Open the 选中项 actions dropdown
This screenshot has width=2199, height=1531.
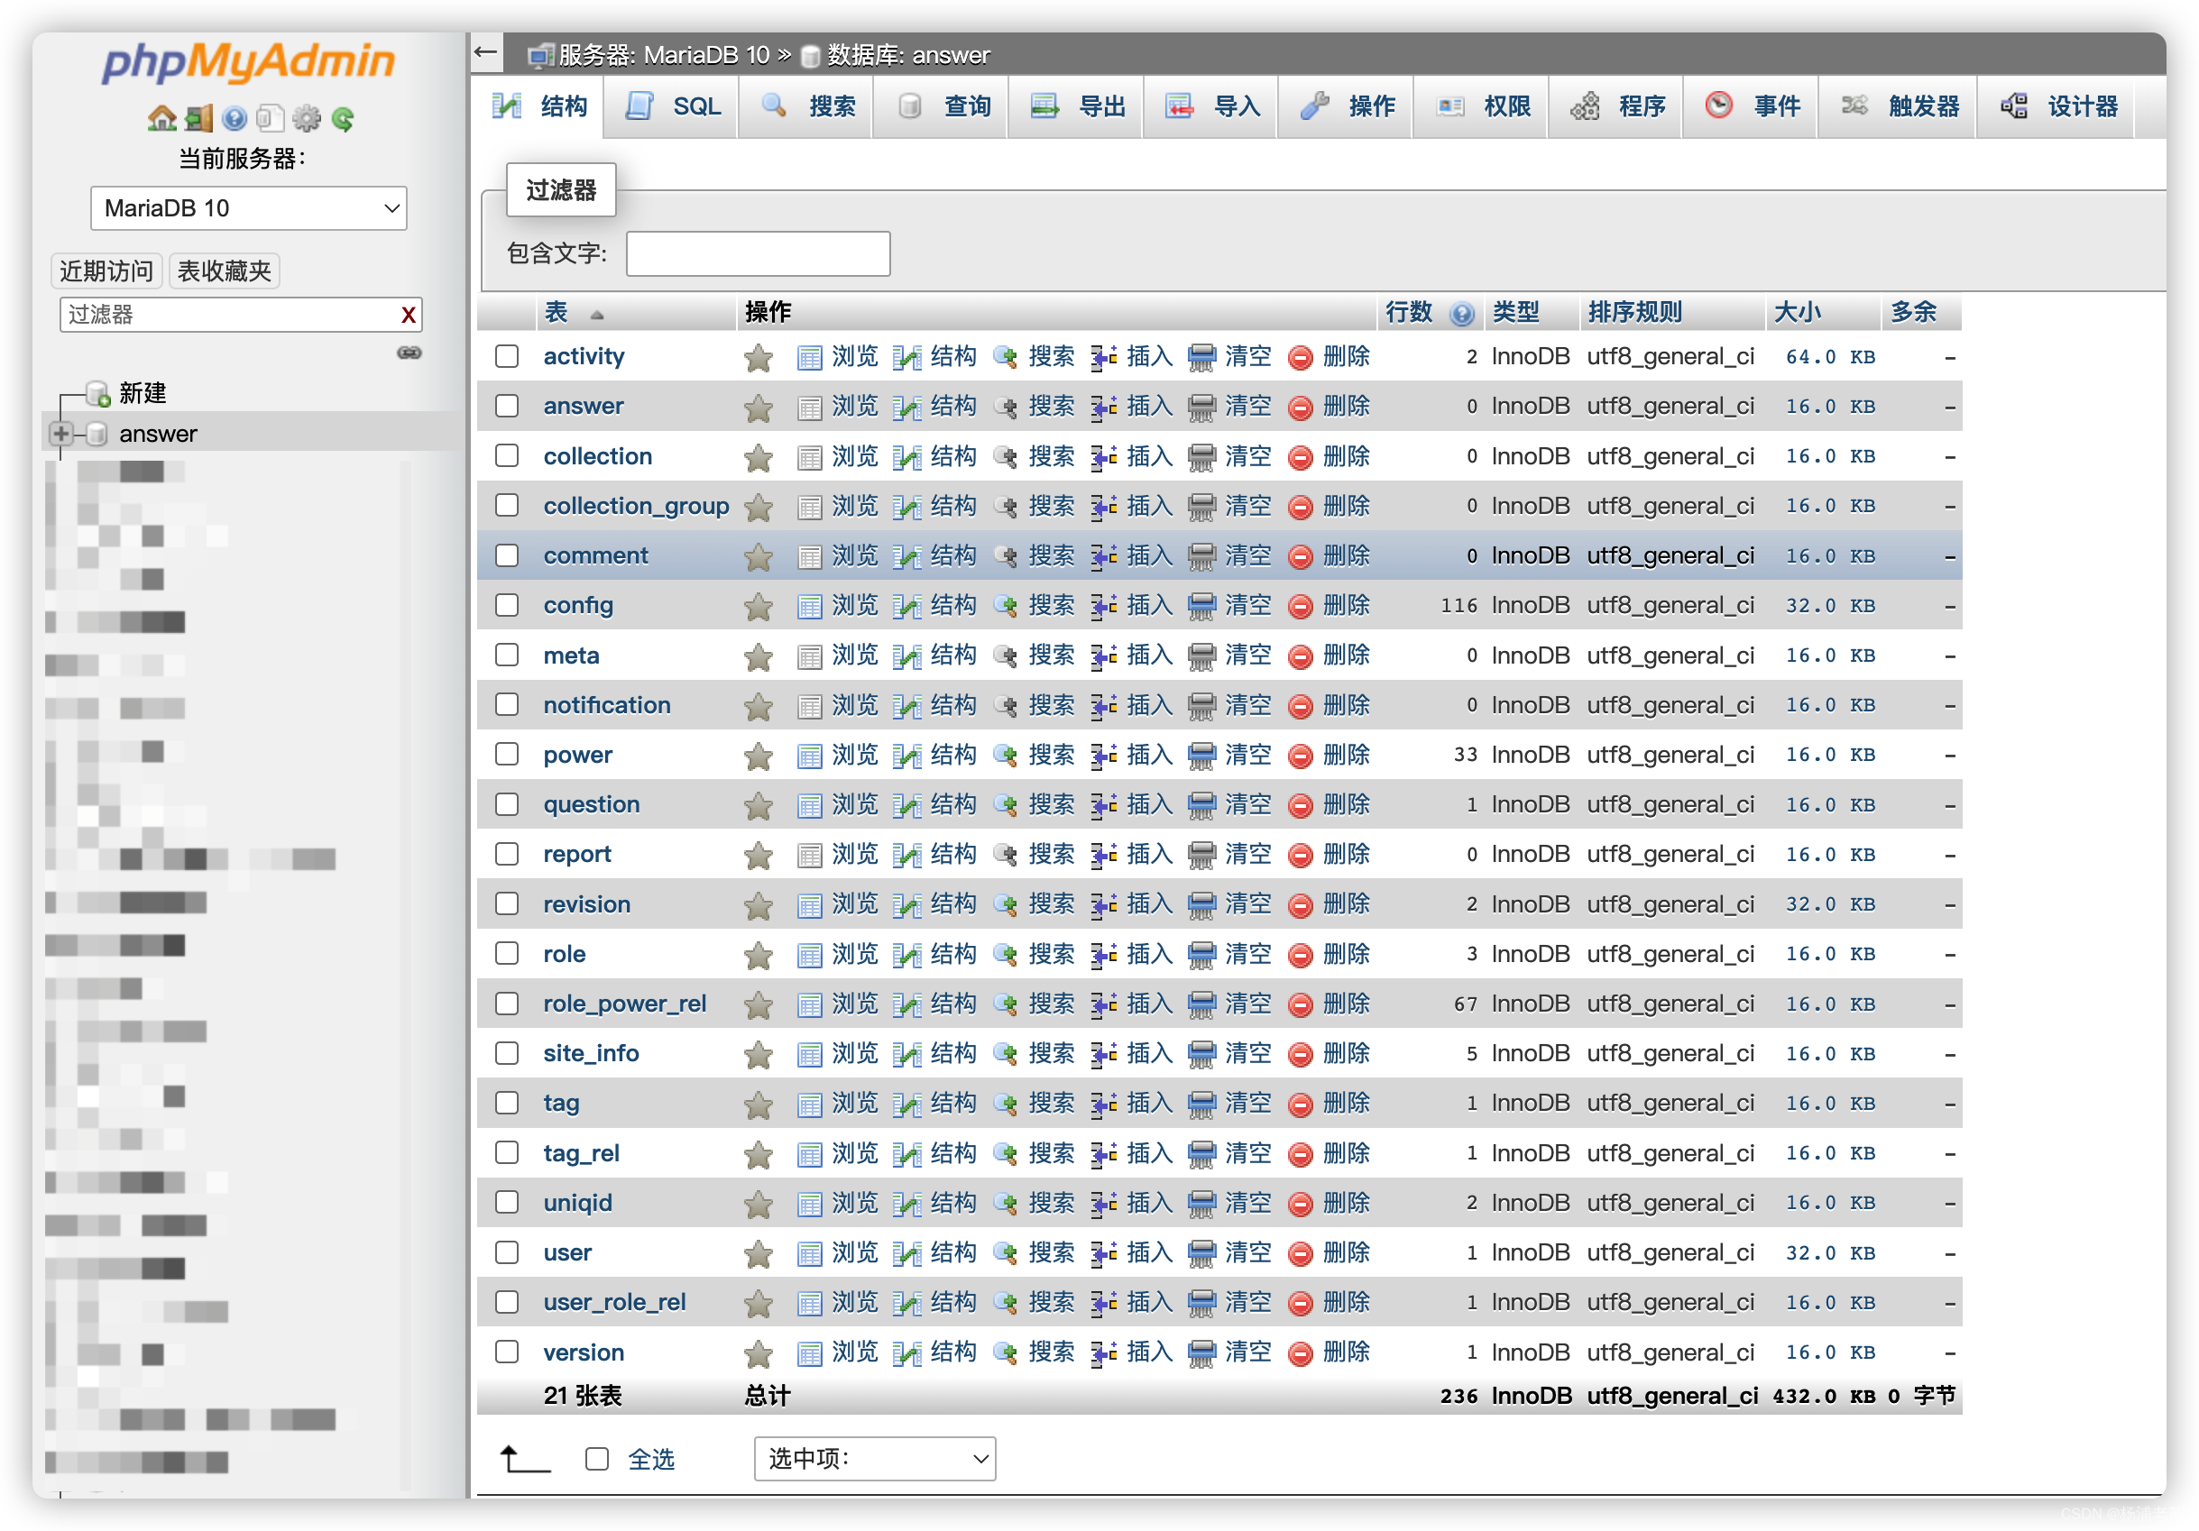(x=874, y=1458)
